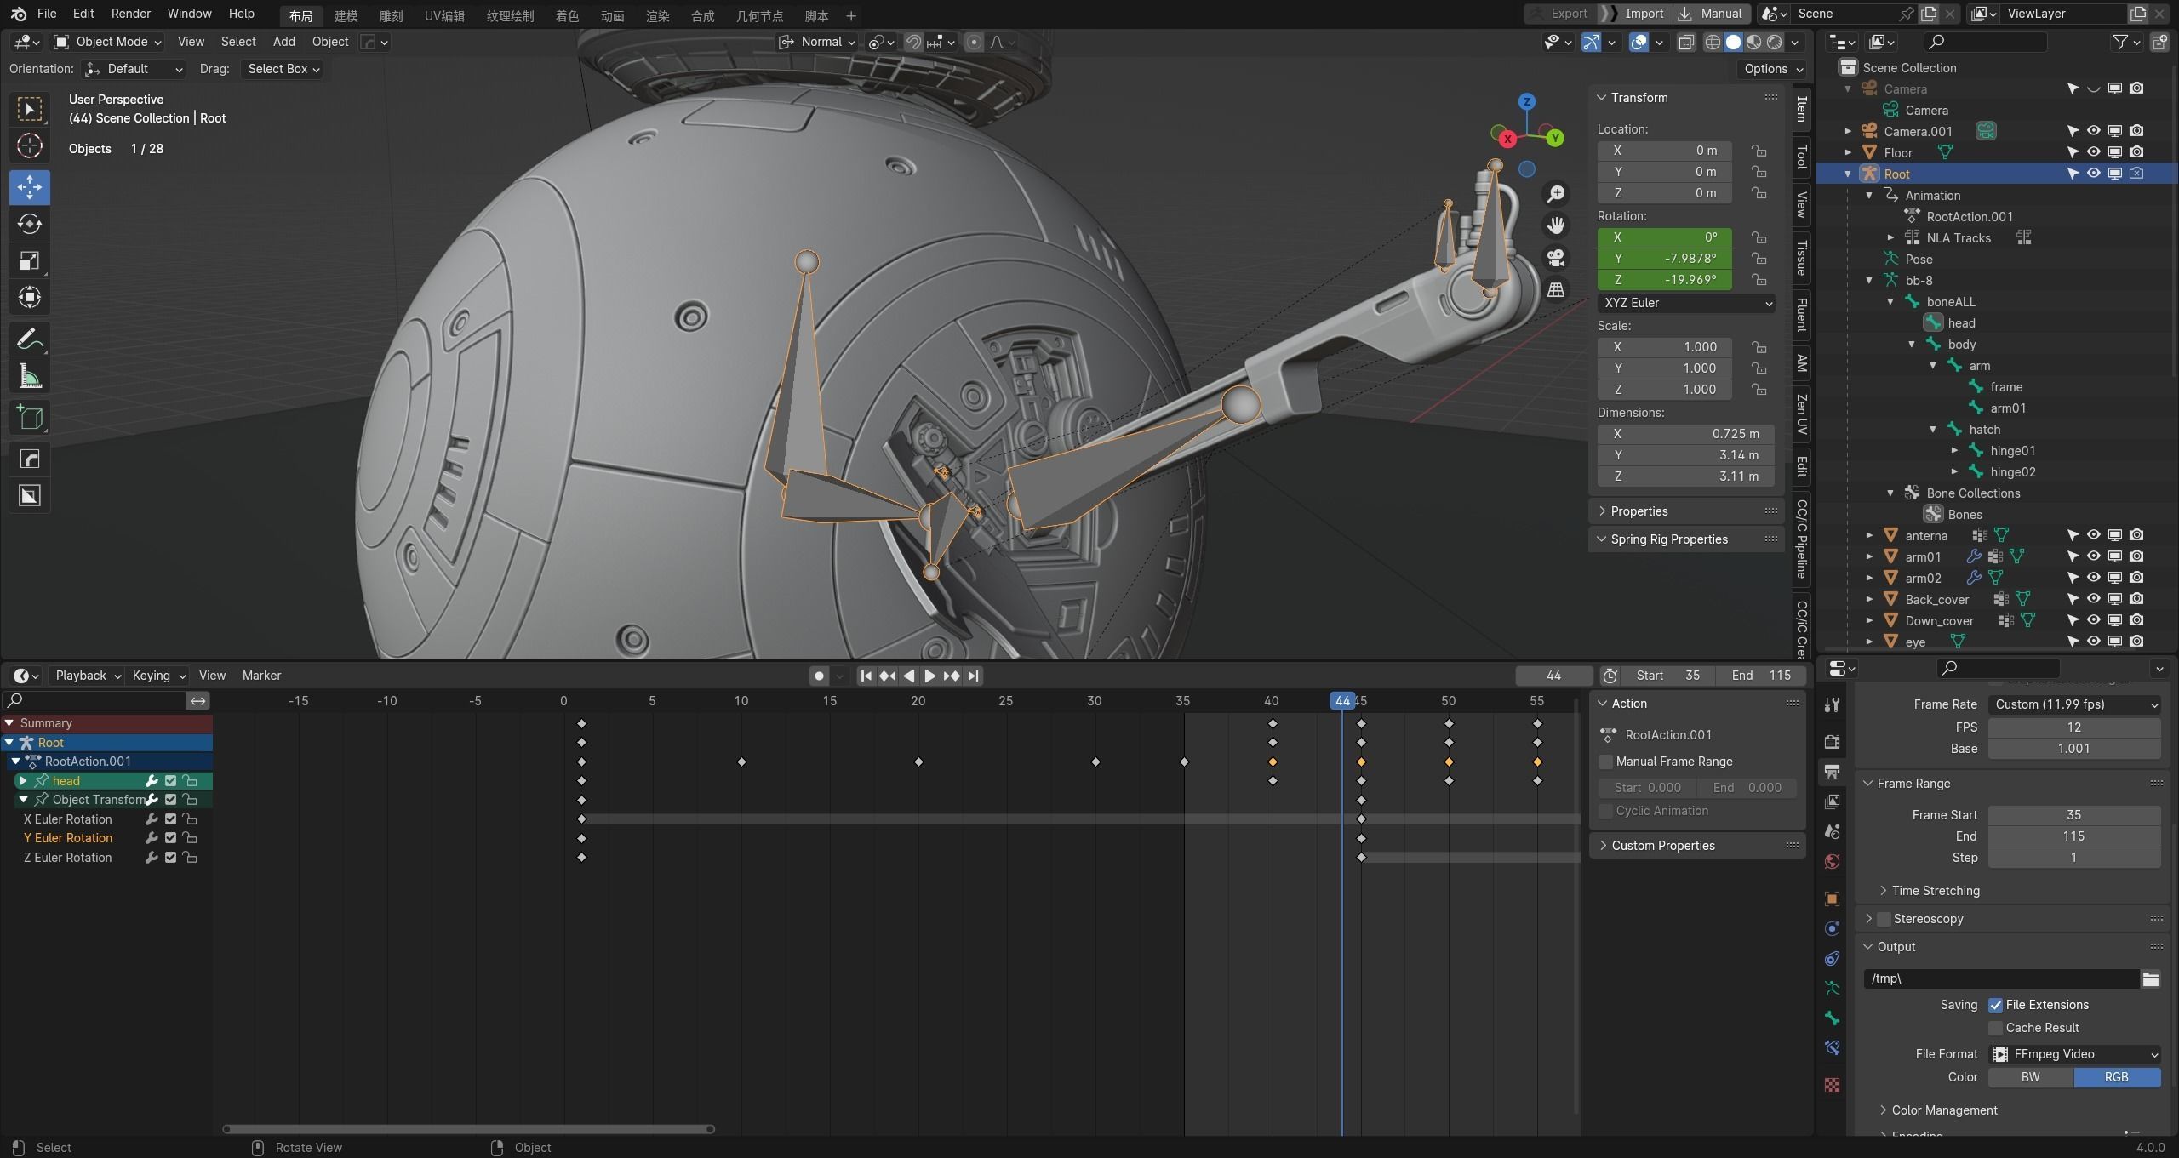
Task: Open Keying menu in timeline
Action: click(158, 676)
